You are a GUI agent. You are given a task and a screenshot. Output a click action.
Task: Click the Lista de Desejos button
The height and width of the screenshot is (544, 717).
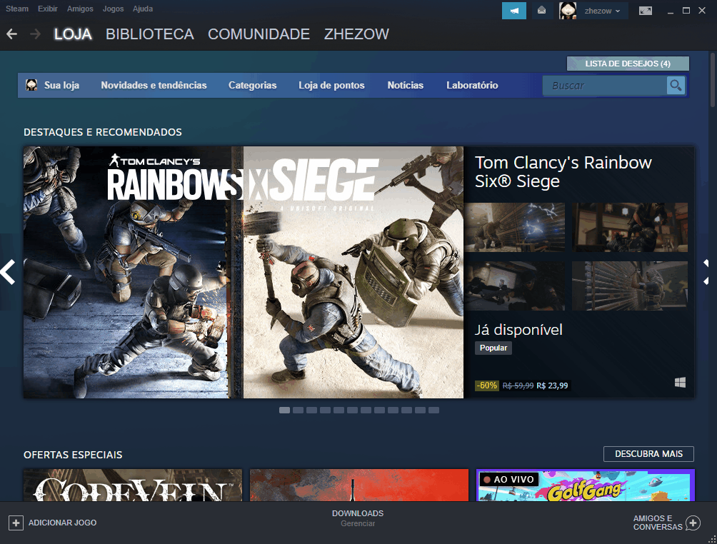pos(628,64)
